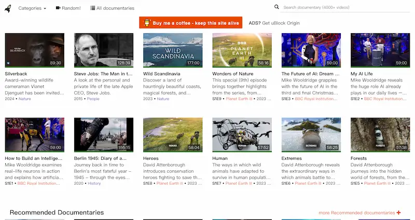Viewport: 415px width, 220px height.
Task: Open Planet Earth III link under Human
Action: pos(239,183)
